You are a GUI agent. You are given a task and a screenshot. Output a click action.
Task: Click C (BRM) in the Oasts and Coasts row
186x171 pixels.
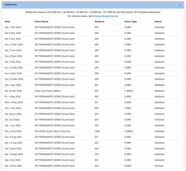point(129,91)
